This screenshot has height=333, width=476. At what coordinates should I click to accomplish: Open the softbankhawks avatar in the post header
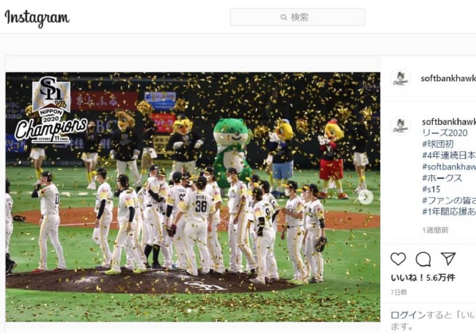pos(400,78)
